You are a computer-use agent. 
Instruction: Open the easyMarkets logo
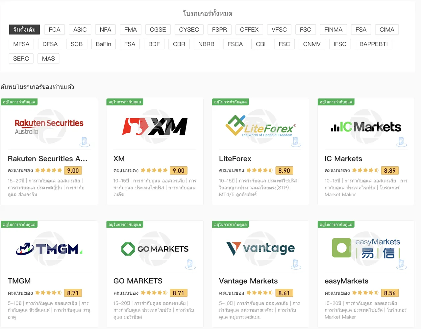coord(366,248)
